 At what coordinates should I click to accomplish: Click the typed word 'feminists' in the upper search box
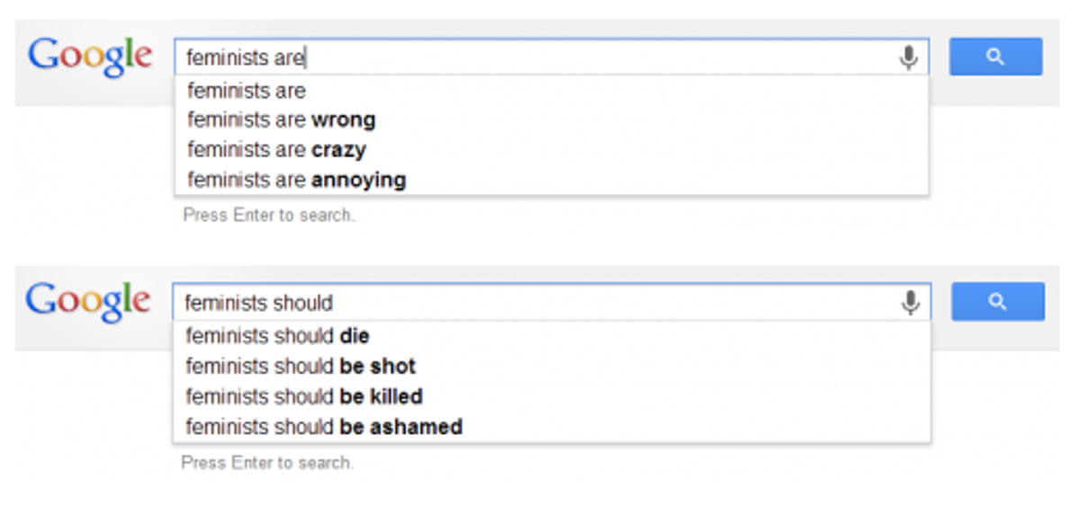click(x=227, y=58)
